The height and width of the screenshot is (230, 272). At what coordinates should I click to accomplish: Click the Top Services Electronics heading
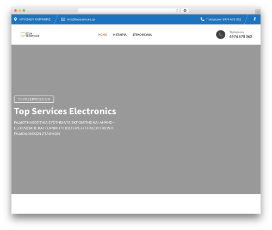coord(65,111)
